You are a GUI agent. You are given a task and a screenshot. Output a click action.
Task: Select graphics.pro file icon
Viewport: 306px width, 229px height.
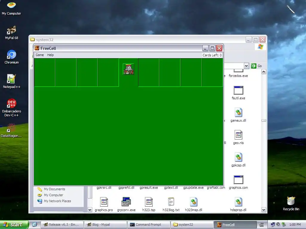[x=104, y=202]
